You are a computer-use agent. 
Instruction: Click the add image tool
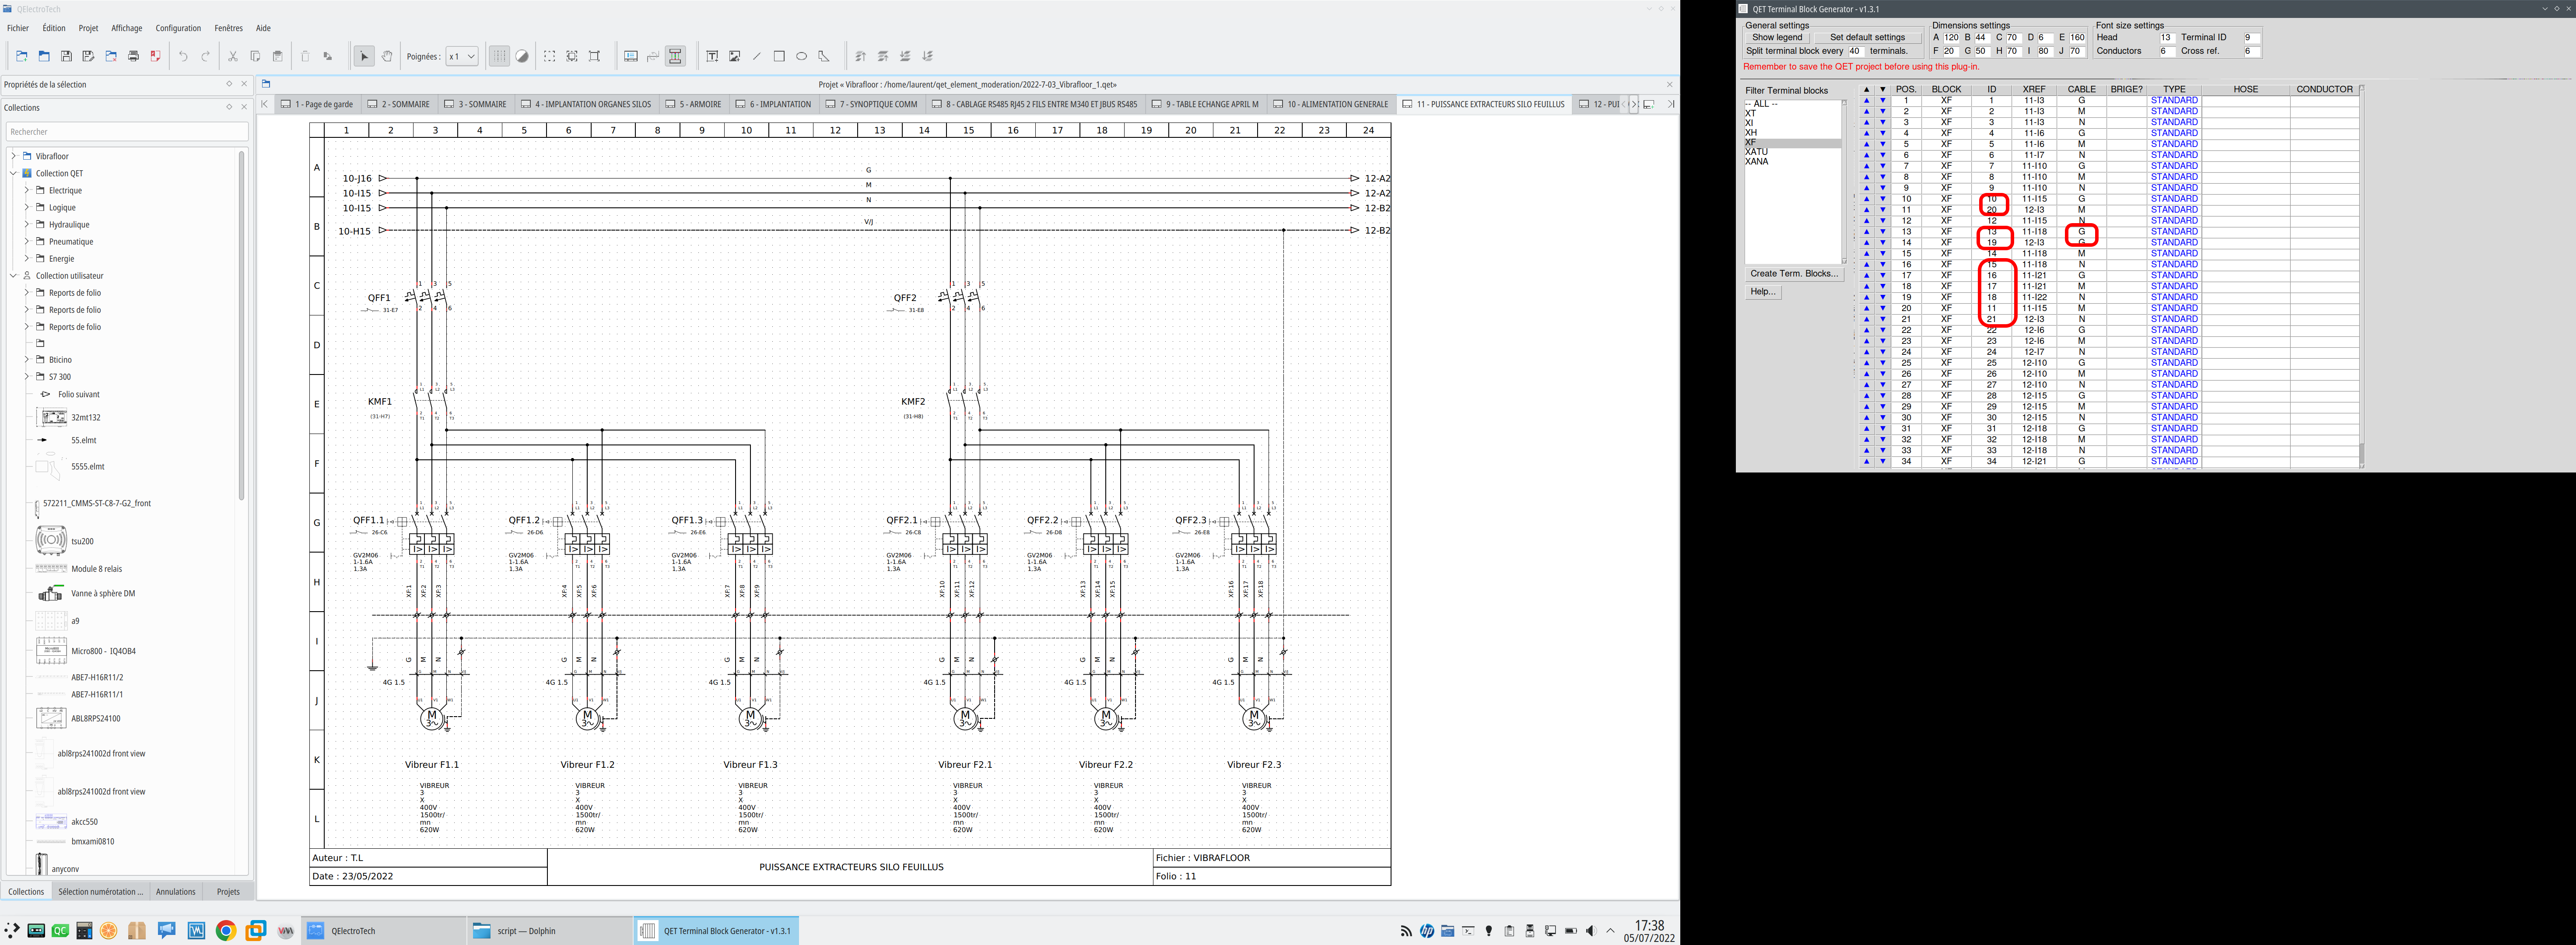click(735, 56)
